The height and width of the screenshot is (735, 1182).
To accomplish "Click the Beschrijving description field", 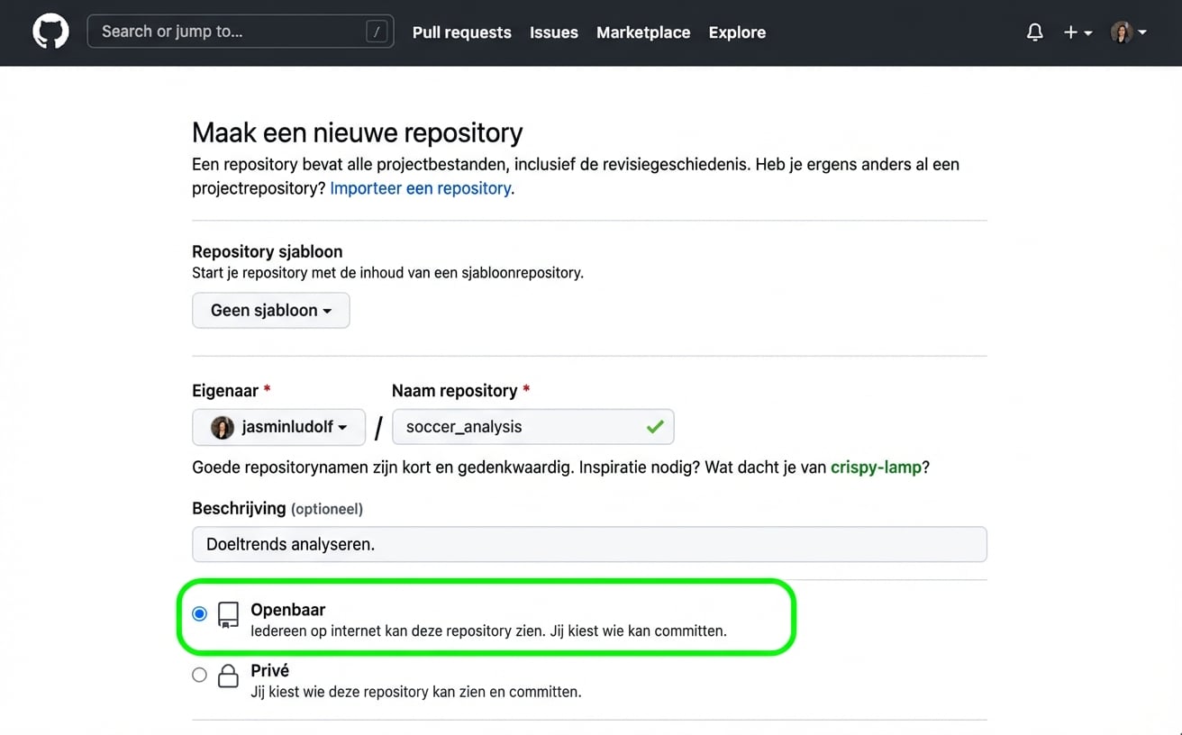I will click(x=589, y=544).
